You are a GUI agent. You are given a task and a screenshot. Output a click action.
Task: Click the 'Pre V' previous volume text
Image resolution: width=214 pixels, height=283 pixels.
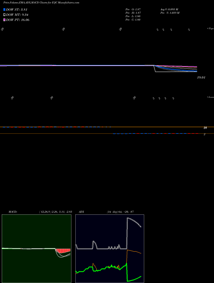point(170,13)
